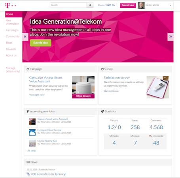The width and height of the screenshot is (180, 178).
Task: Open About us in sidebar
Action: pyautogui.click(x=11, y=55)
